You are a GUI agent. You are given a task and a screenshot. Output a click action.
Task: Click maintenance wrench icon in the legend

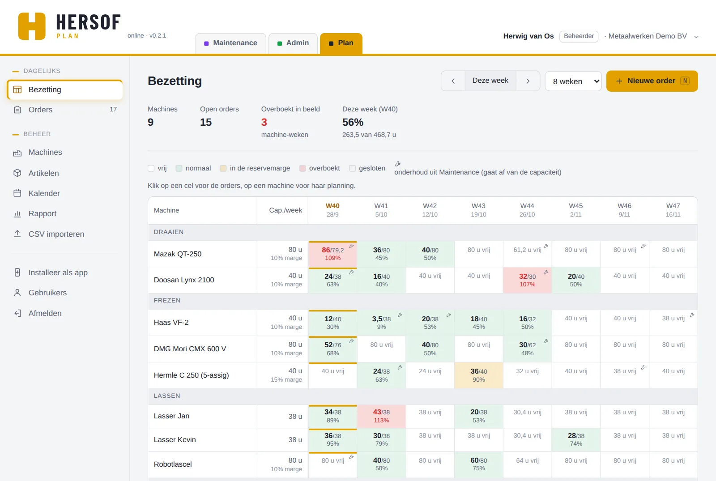(x=398, y=164)
